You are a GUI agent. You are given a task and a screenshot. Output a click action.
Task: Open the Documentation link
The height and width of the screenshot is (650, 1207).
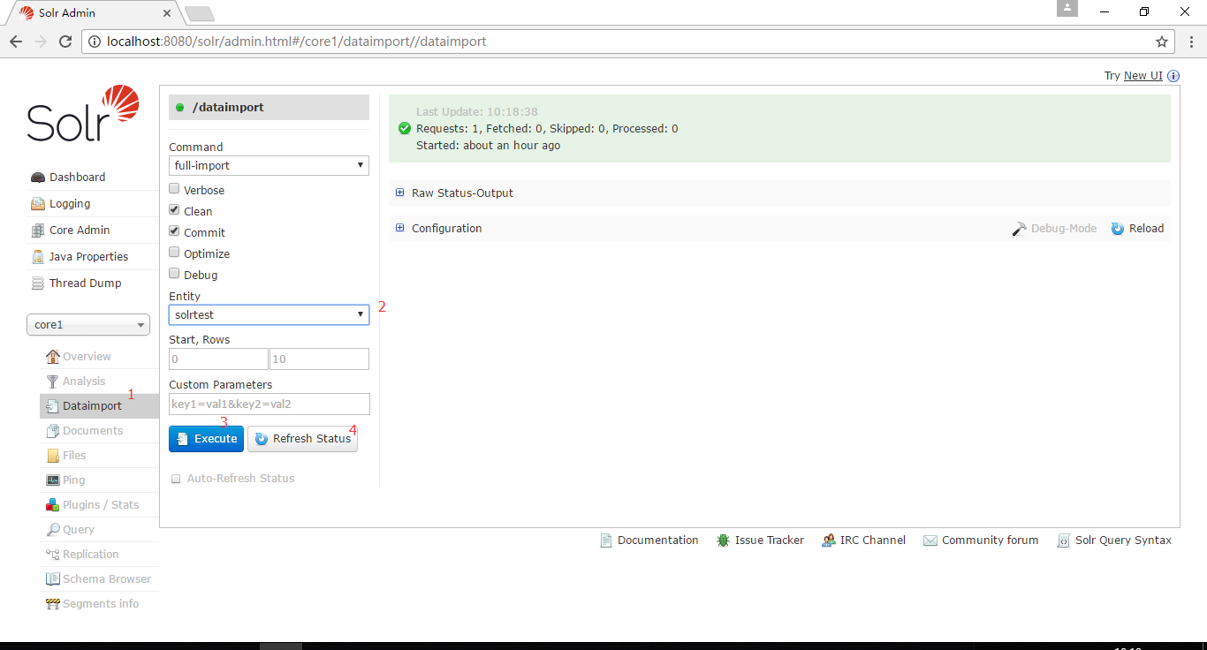658,540
